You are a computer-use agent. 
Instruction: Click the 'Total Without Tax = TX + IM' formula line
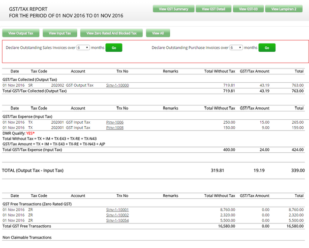tap(50, 139)
